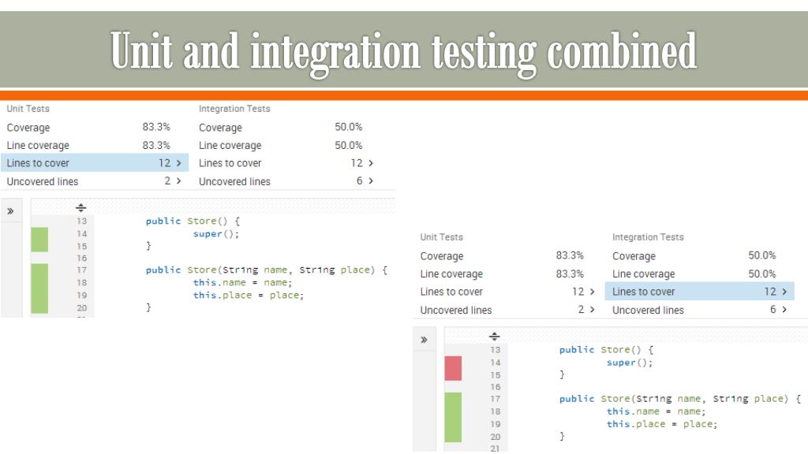Click the right code viewer expand-lines icon
The image size is (808, 454).
494,336
